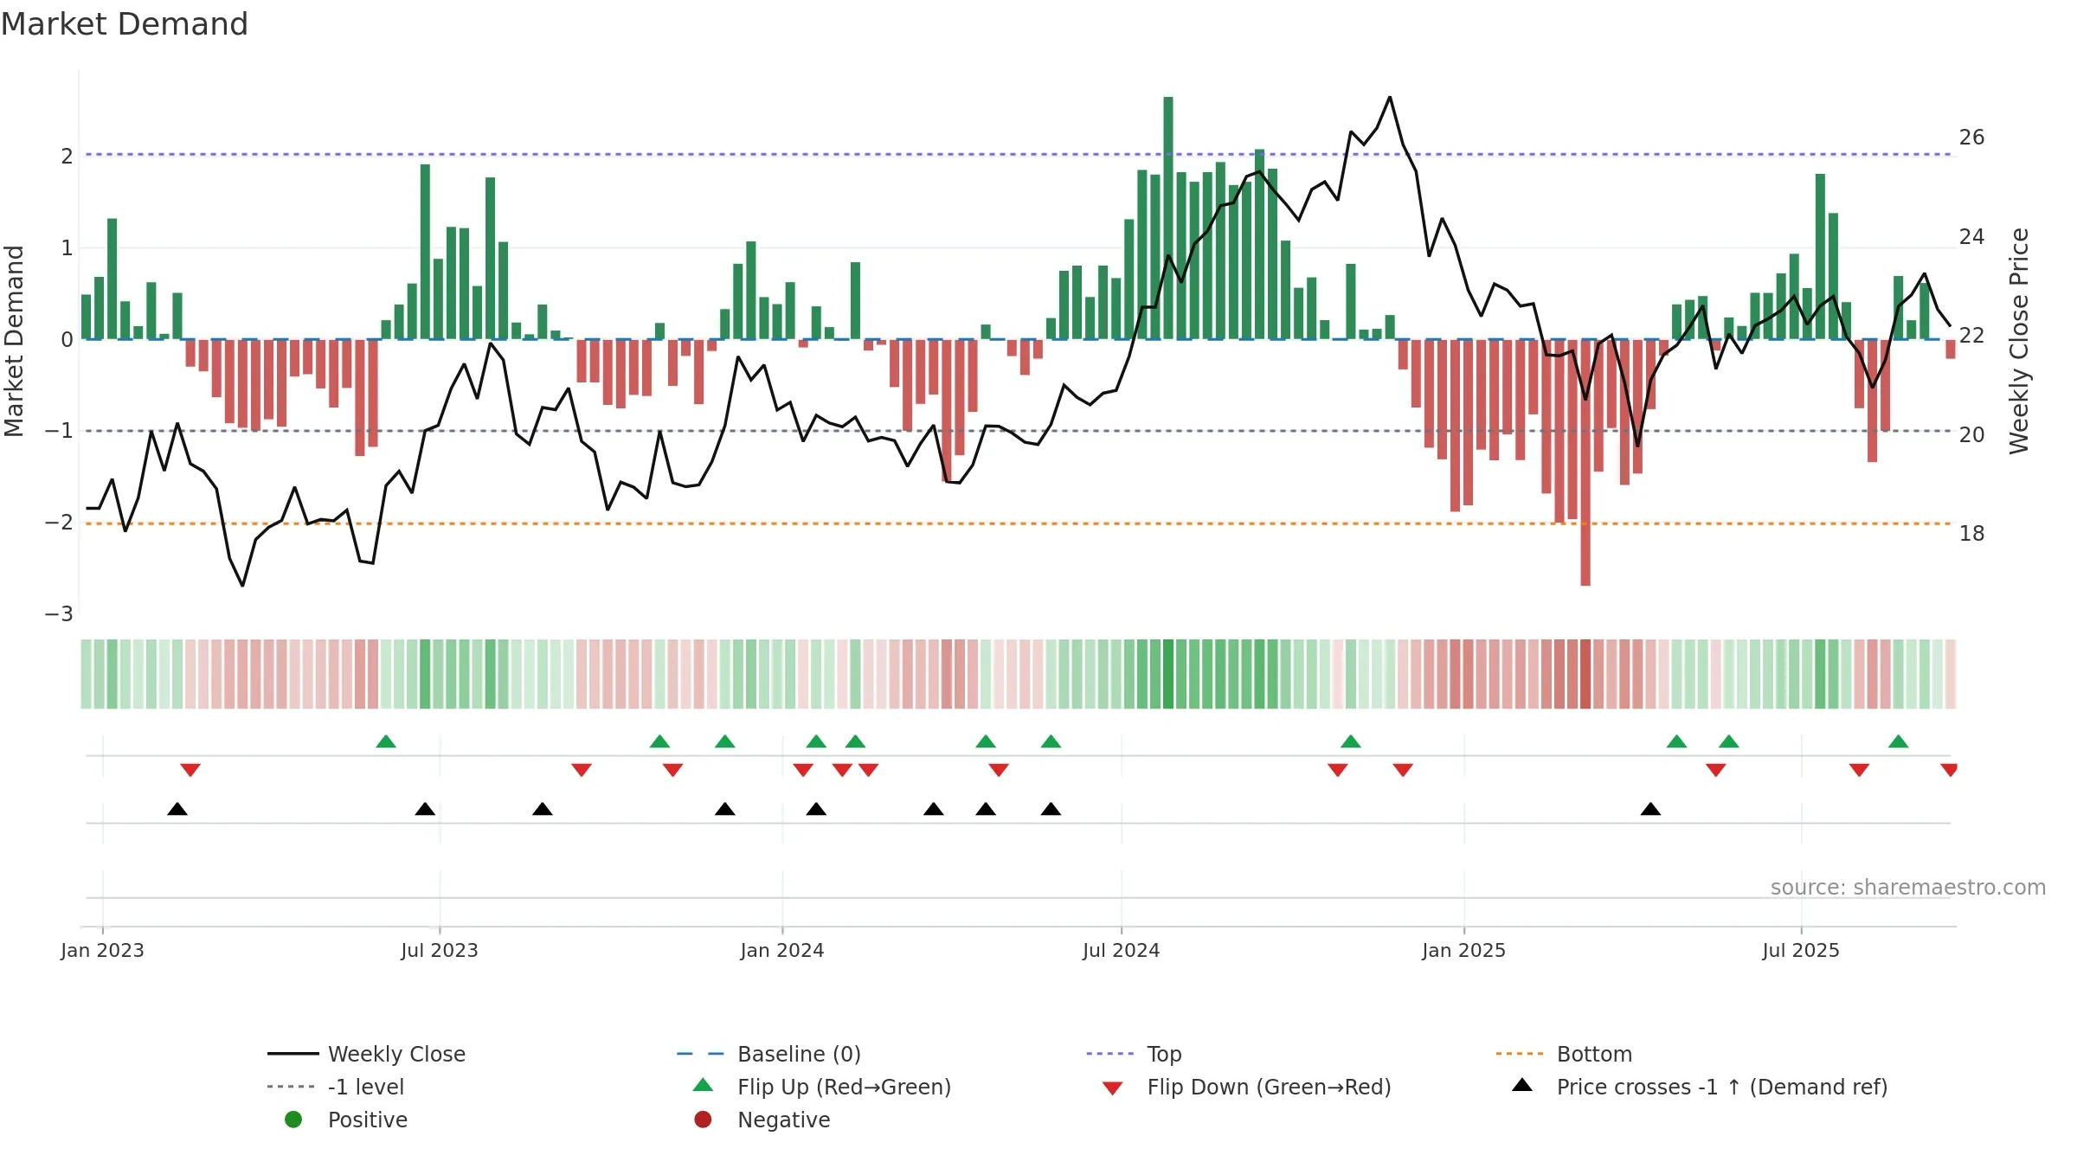This screenshot has width=2077, height=1168.
Task: Click the right axis price label '24'
Action: (x=1972, y=237)
